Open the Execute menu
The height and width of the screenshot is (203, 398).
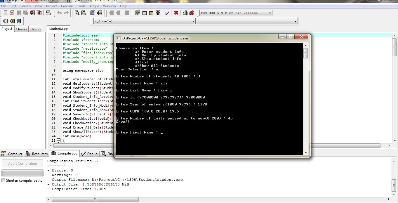67,6
